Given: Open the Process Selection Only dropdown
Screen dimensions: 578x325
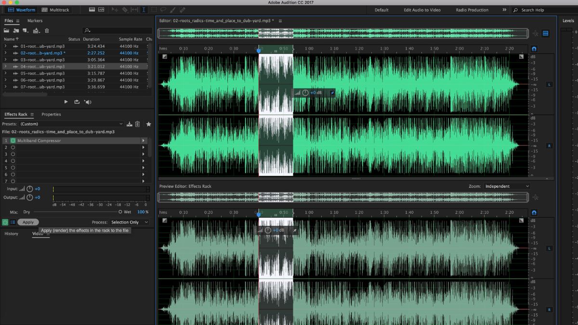Looking at the screenshot, I should point(129,222).
